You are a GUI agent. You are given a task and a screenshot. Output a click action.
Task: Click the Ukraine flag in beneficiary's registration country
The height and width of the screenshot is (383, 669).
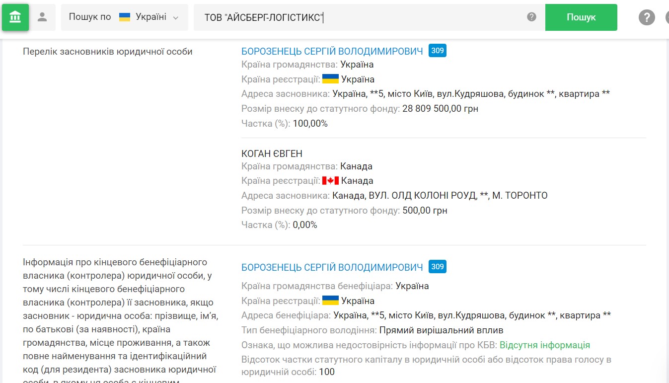point(330,301)
